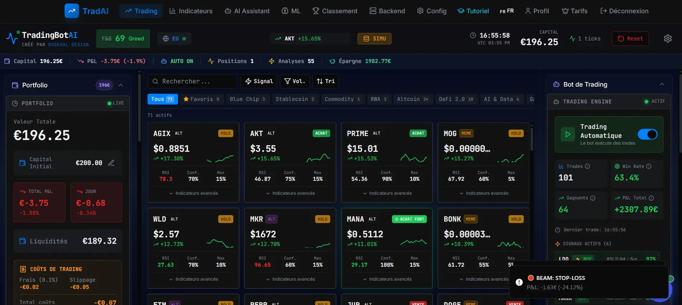Open the Trading nav tab
Screen dimensions: 682x305
[141, 11]
